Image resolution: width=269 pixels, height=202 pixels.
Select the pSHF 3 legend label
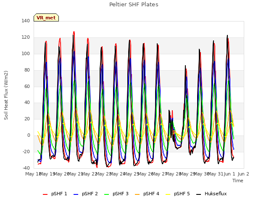click(121, 194)
